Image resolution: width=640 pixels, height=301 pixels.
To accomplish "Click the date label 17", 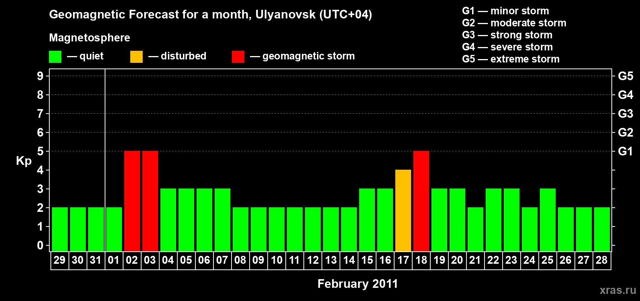I will coord(403,260).
